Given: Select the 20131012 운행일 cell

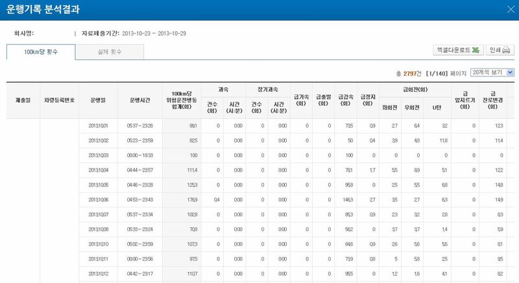Looking at the screenshot, I should coord(98,274).
